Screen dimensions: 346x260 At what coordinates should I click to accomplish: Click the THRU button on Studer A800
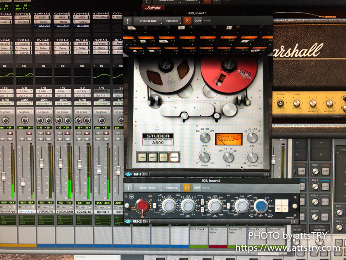(x=142, y=157)
